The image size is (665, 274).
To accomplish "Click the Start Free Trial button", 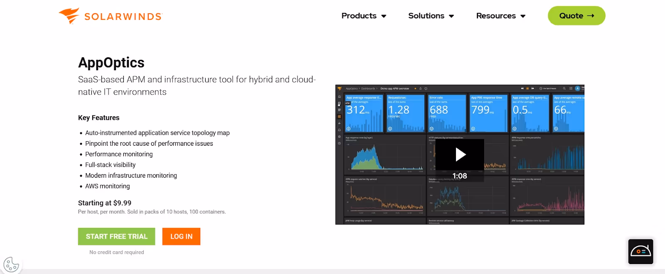I will tap(116, 236).
